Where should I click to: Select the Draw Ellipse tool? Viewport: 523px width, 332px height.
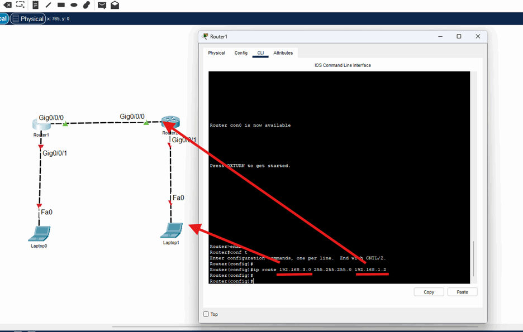coord(74,5)
